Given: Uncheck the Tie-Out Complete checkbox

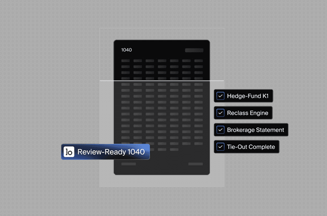Looking at the screenshot, I should pyautogui.click(x=220, y=147).
